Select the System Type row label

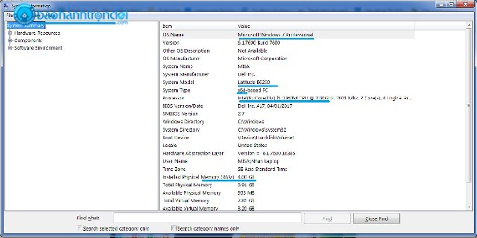click(177, 90)
